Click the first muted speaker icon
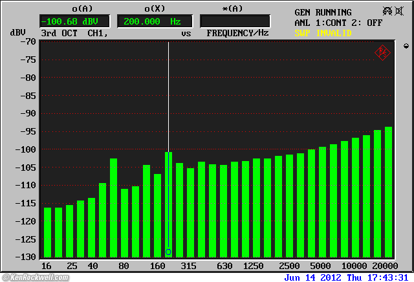414x282 pixels. tap(386, 12)
